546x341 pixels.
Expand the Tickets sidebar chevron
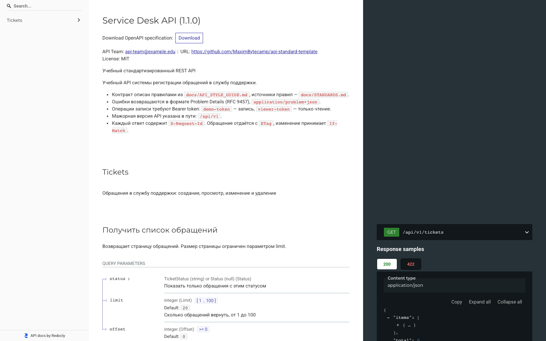click(79, 20)
